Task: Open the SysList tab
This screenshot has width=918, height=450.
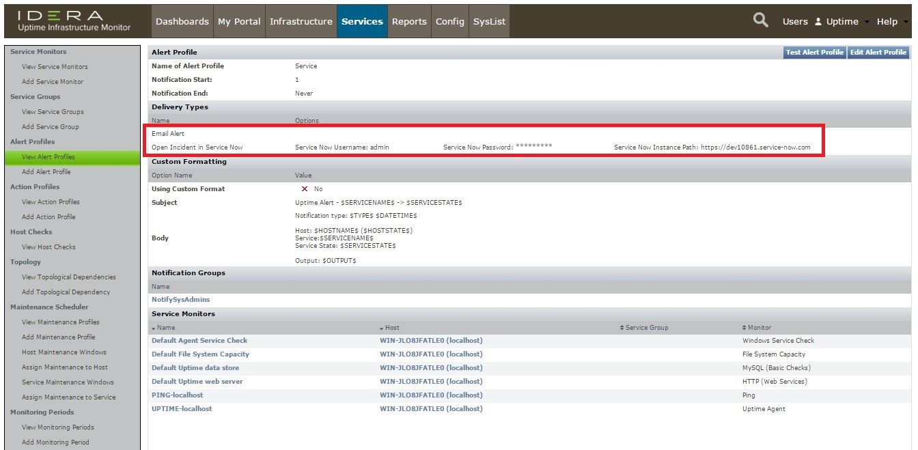Action: tap(490, 21)
